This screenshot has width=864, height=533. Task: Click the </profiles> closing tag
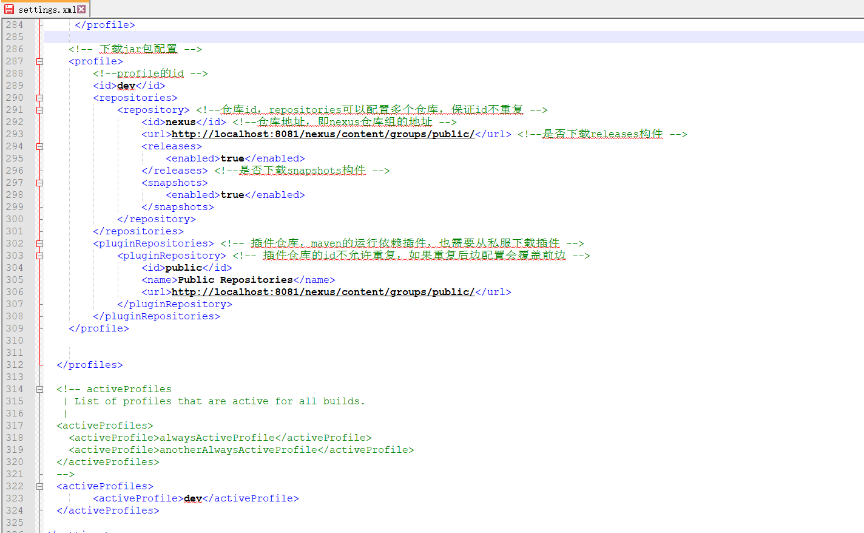[90, 365]
